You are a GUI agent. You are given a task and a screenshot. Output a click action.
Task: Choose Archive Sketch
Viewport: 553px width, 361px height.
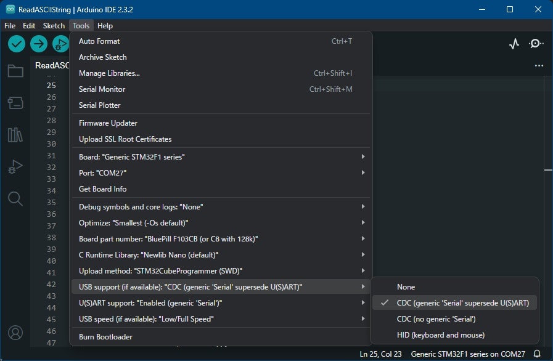(221, 57)
